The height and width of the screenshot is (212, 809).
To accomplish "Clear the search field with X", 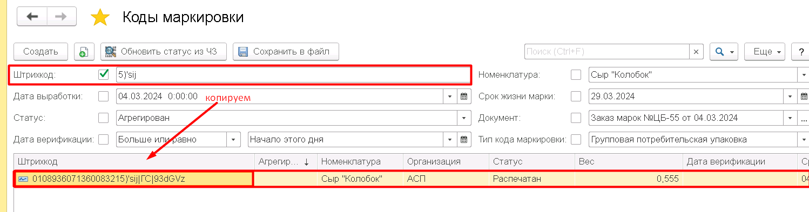I will click(x=696, y=52).
